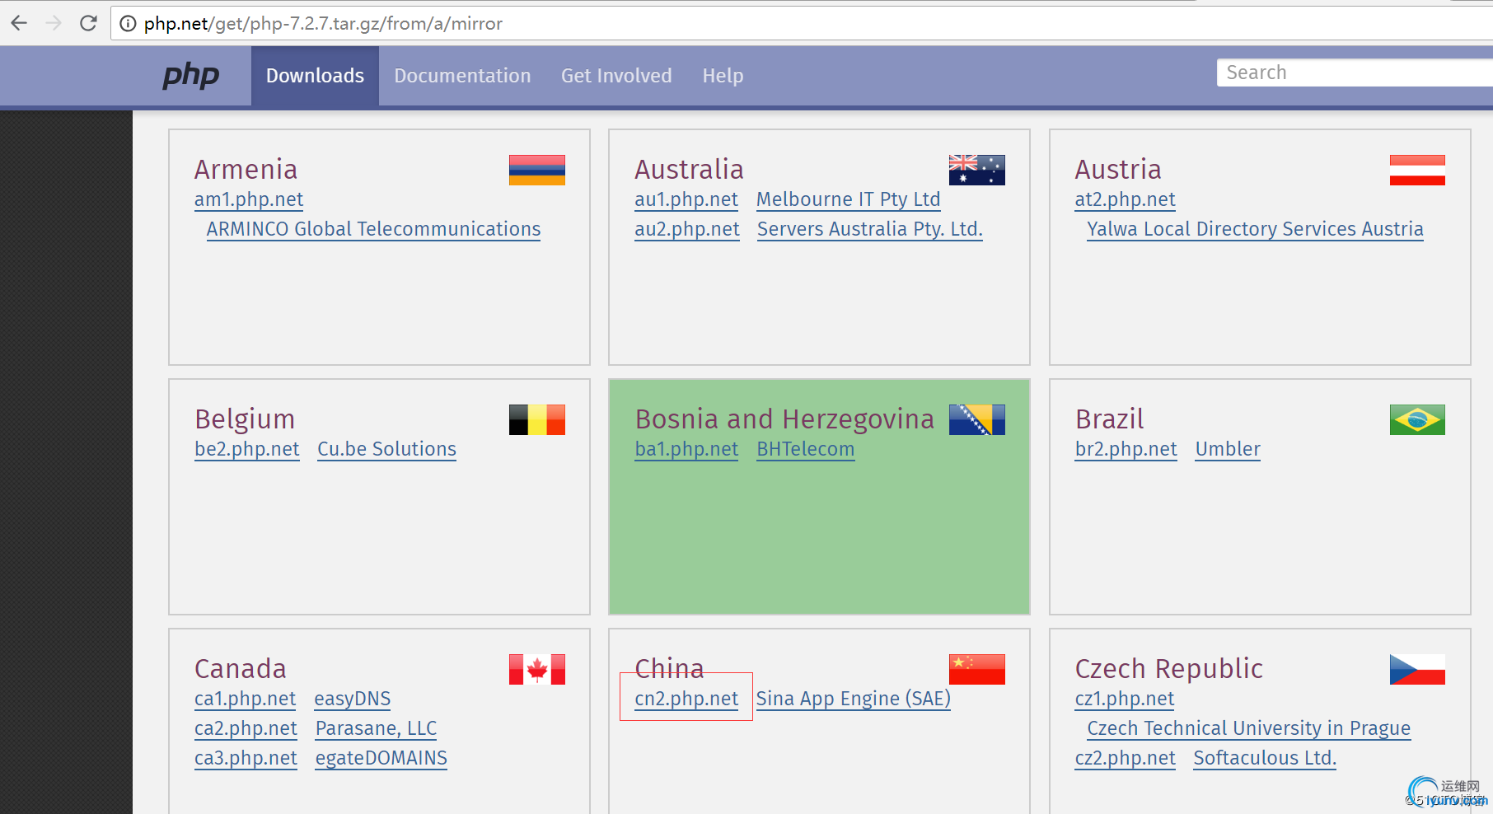
Task: Click the Czech Republic heading
Action: (x=1168, y=668)
